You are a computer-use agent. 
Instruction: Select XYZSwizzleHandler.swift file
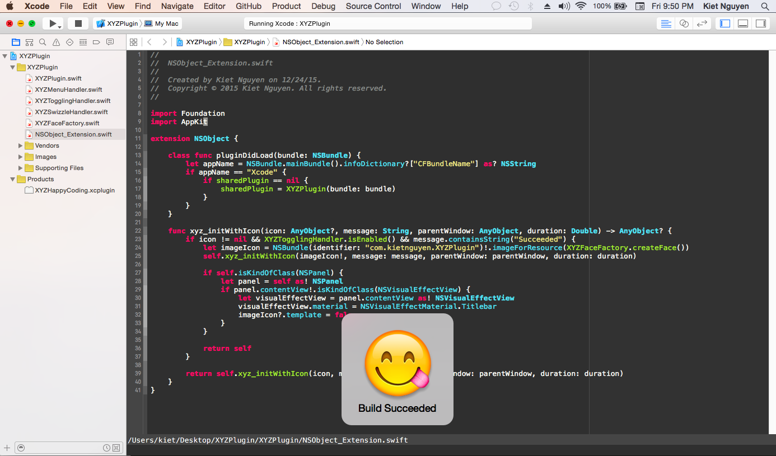pos(71,112)
